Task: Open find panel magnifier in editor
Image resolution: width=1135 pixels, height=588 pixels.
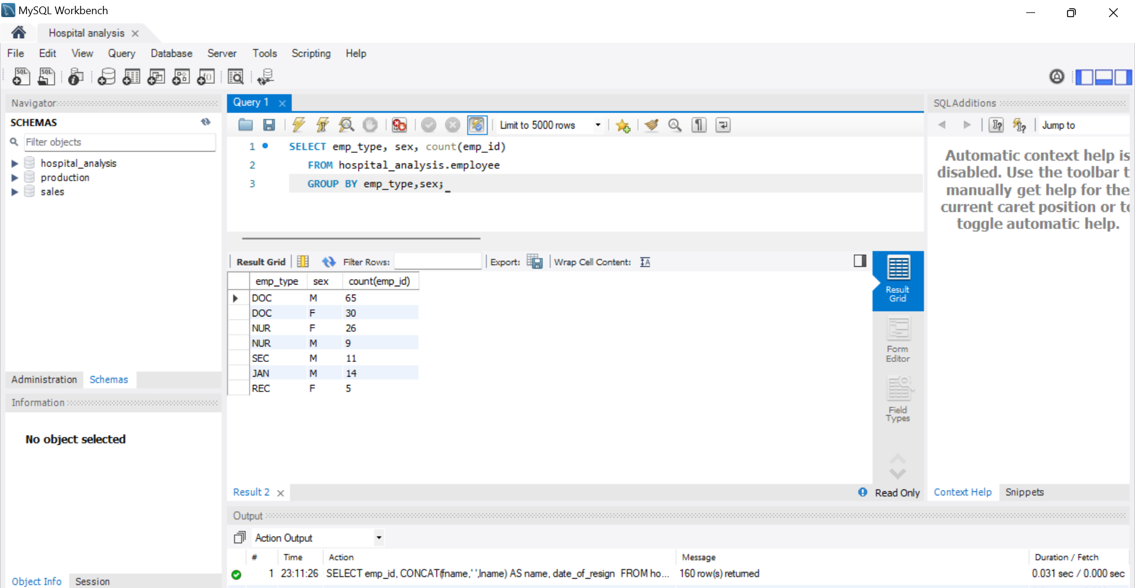Action: click(x=674, y=125)
